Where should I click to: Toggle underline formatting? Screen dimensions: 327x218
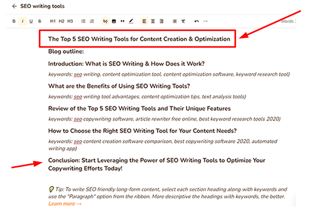click(31, 21)
